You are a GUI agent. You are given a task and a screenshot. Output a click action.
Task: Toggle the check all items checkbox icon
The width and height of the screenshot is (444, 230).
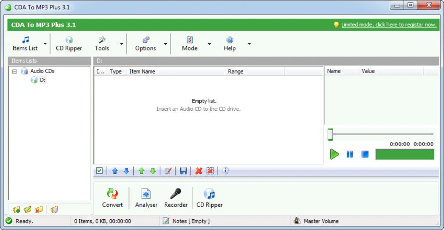click(99, 171)
